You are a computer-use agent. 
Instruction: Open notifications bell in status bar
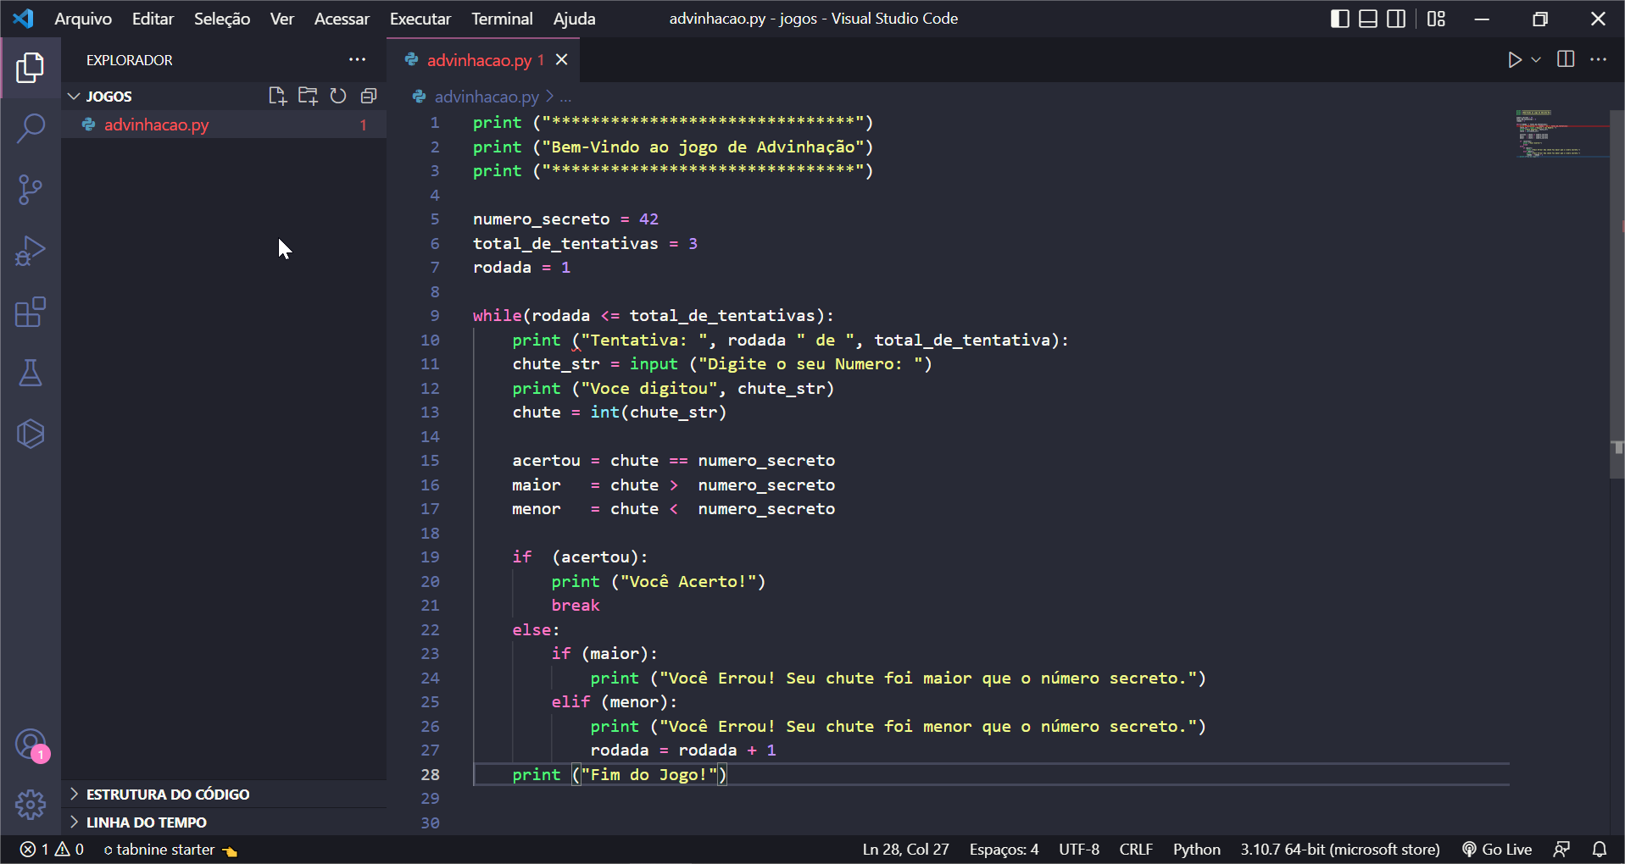[x=1600, y=849]
